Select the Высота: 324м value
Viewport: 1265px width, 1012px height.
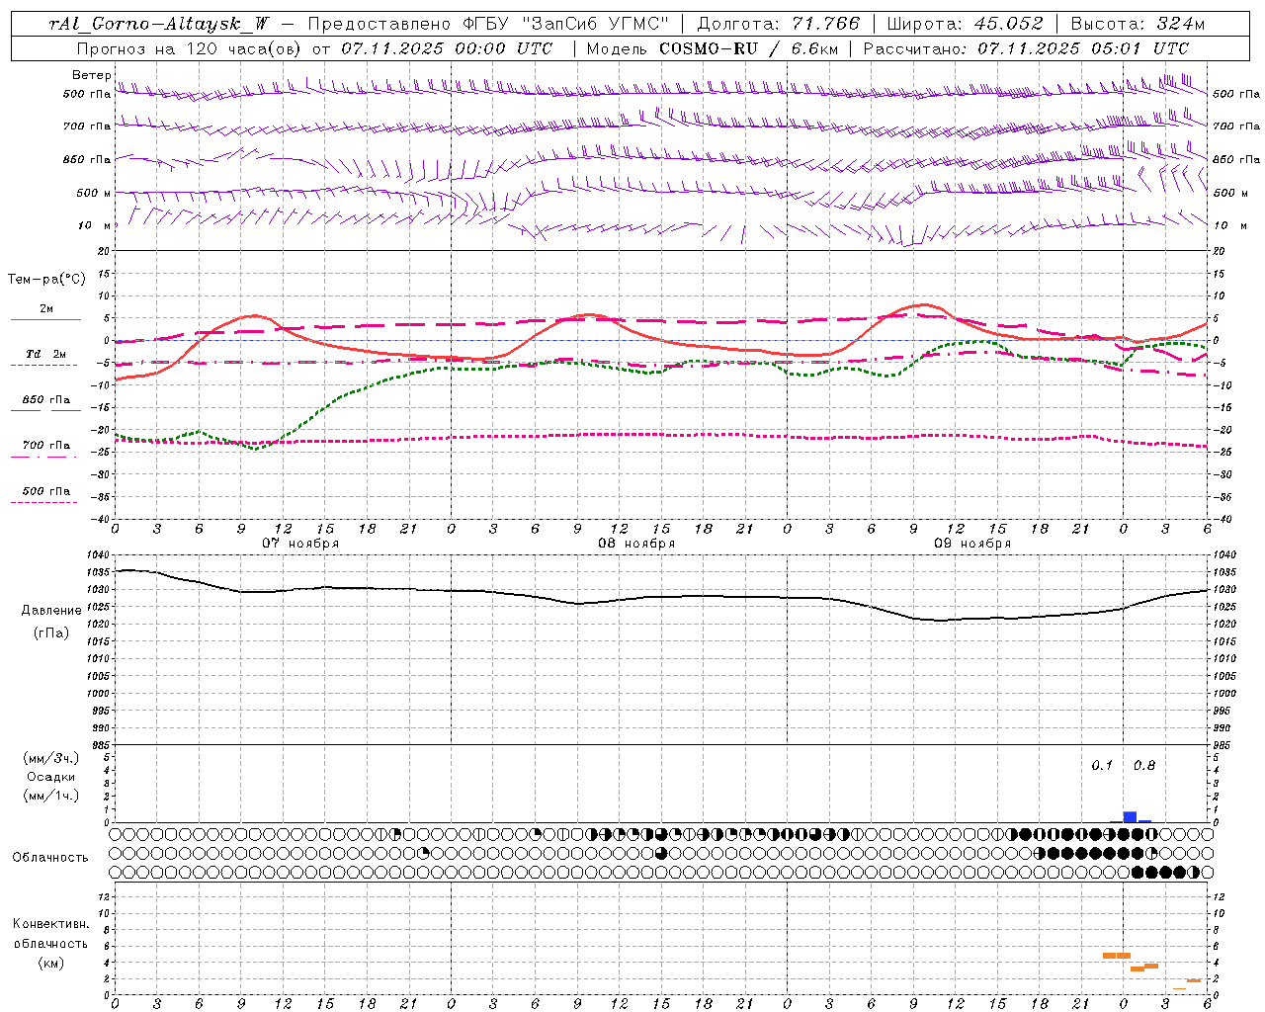[x=1138, y=24]
